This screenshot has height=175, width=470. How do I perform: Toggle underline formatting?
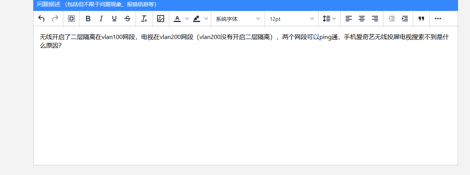(114, 19)
